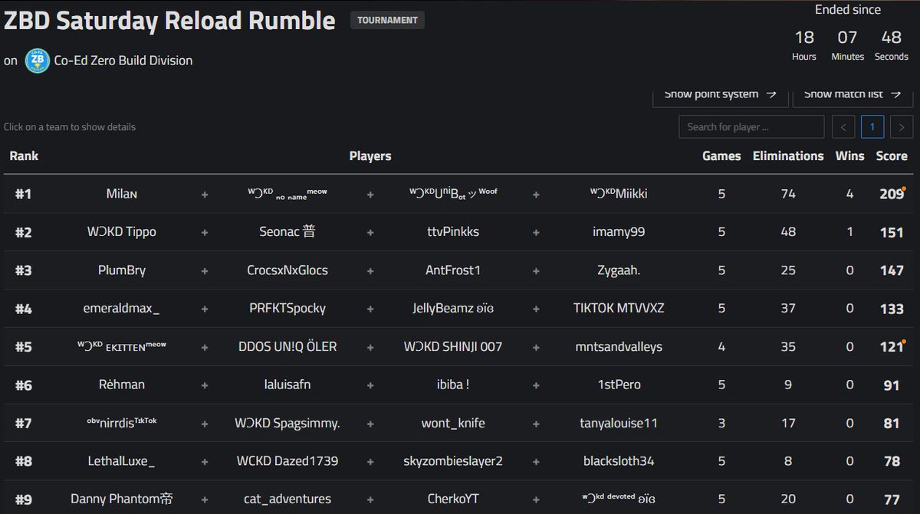Select player tanyalouise11

[x=619, y=424]
